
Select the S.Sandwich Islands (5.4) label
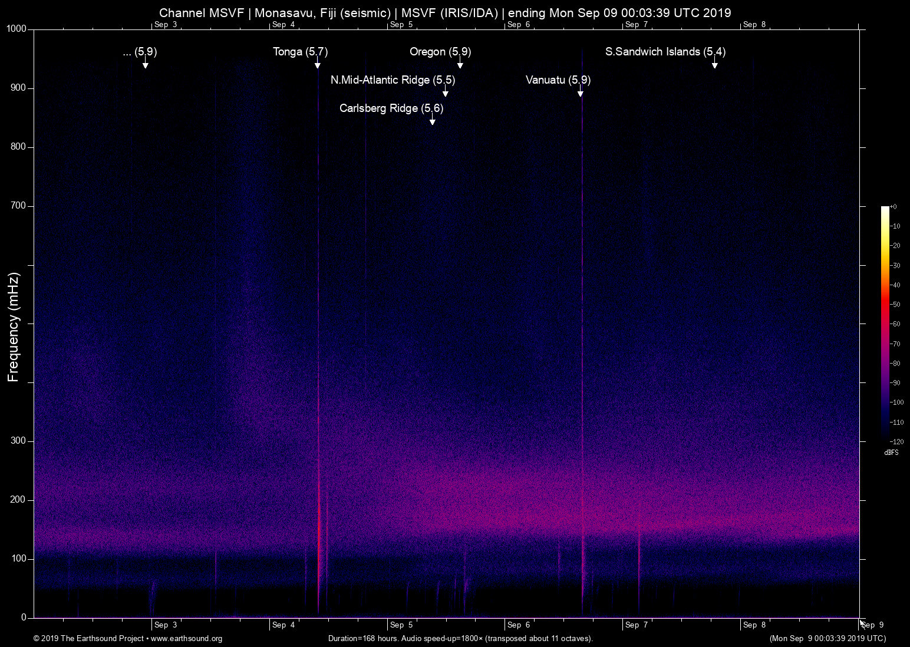pyautogui.click(x=665, y=52)
